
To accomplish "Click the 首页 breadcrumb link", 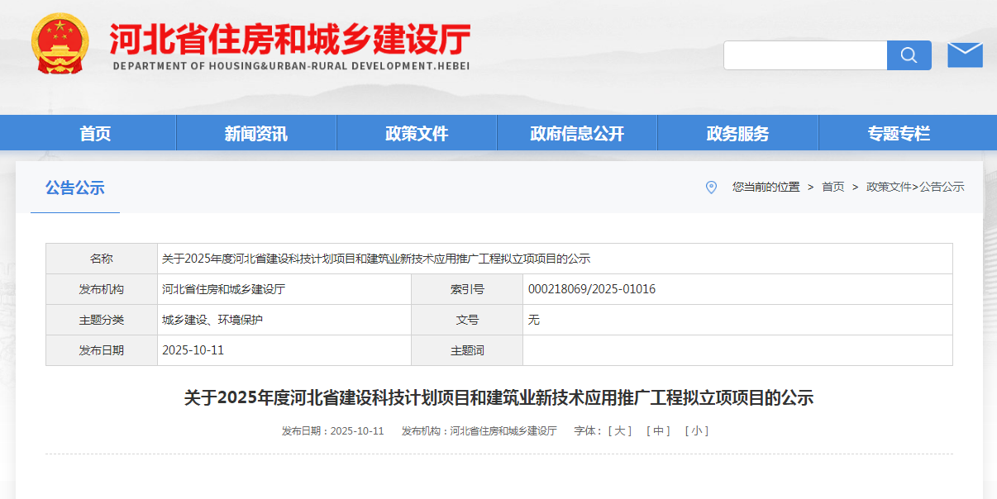I will tap(832, 188).
